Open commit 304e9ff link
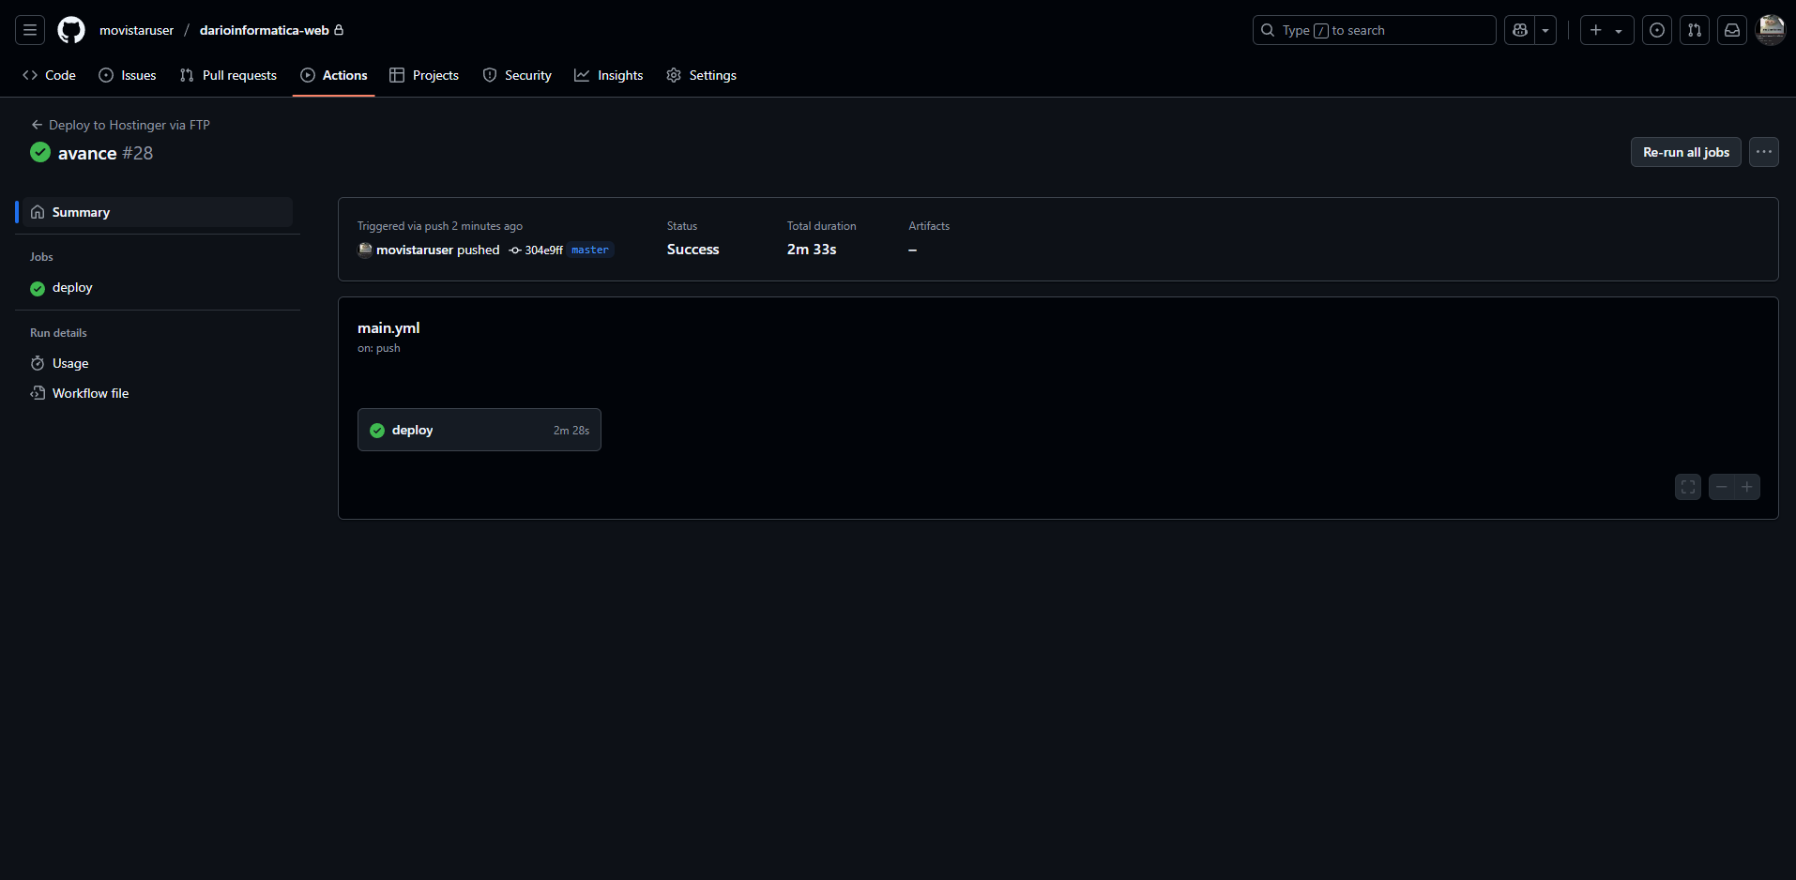This screenshot has height=880, width=1796. (542, 250)
